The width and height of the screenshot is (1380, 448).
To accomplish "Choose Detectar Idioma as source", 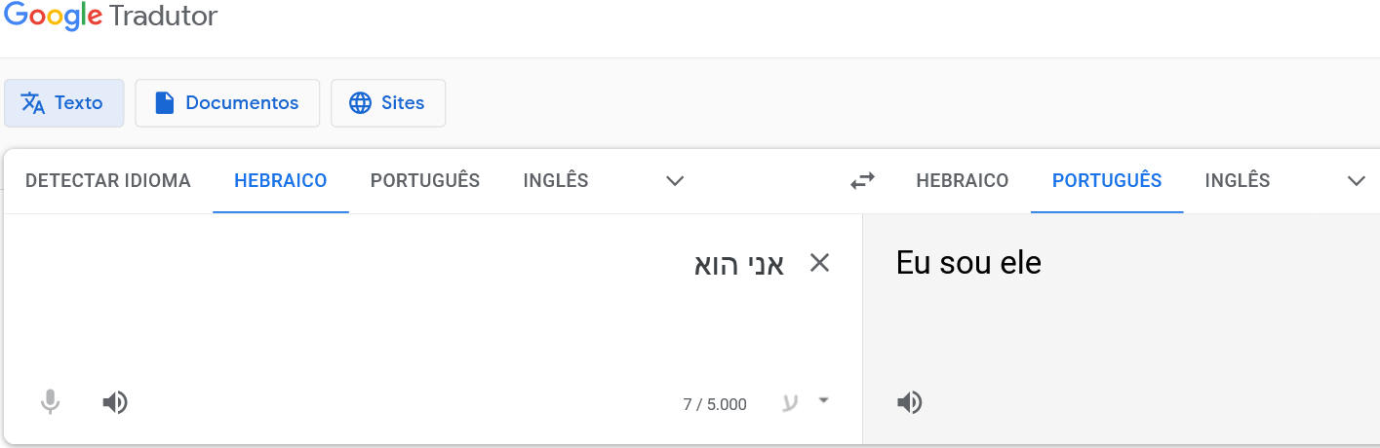I will point(108,181).
